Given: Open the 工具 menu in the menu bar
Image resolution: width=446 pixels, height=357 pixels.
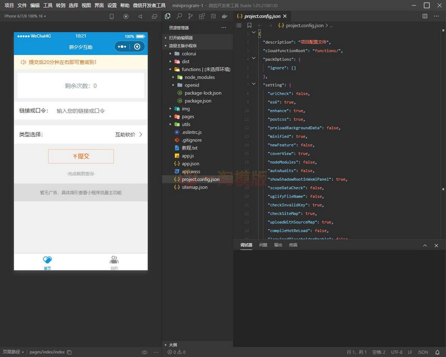Looking at the screenshot, I should click(48, 6).
